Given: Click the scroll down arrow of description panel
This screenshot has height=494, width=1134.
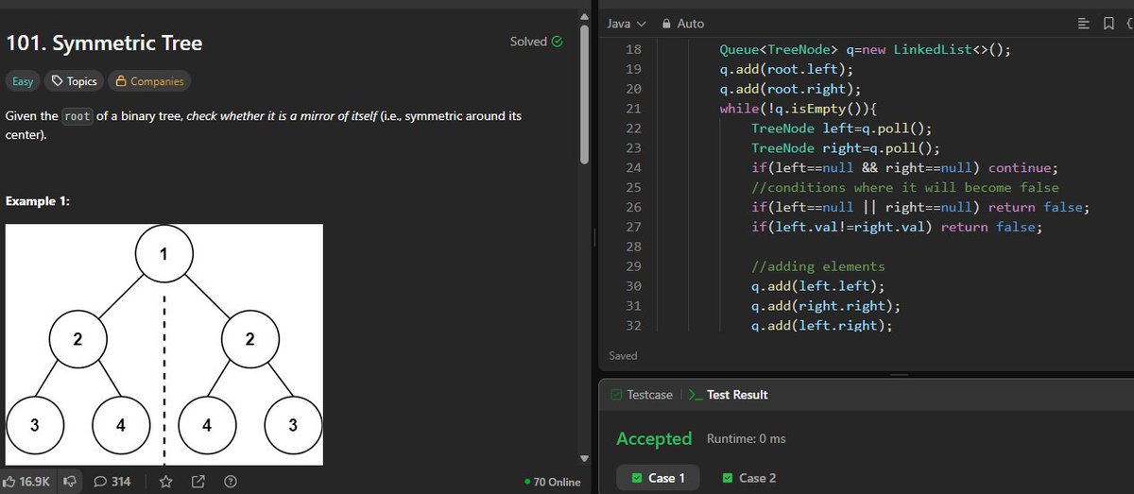Looking at the screenshot, I should [584, 459].
